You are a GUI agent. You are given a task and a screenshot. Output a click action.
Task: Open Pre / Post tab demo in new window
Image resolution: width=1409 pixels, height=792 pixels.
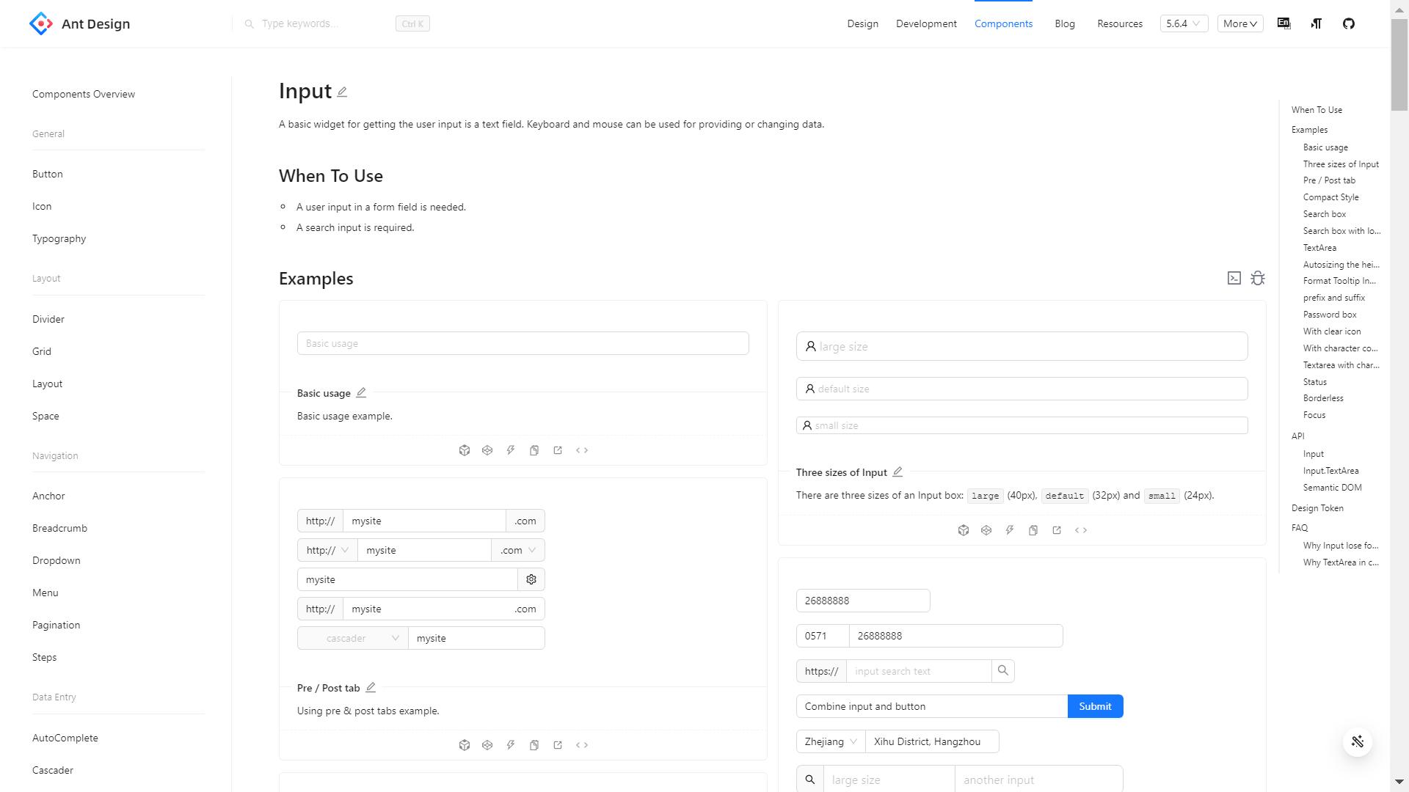point(558,745)
